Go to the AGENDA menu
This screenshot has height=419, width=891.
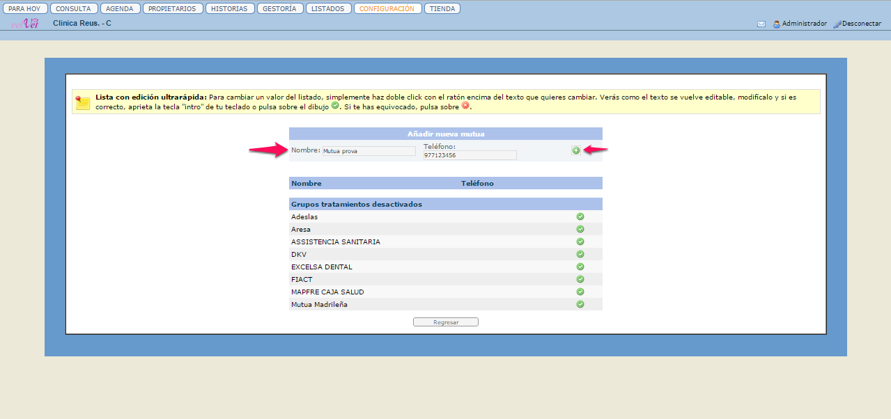(120, 9)
